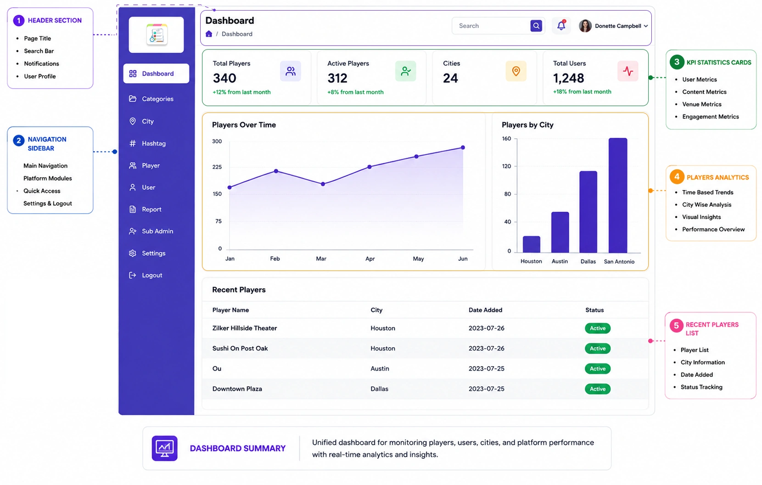The width and height of the screenshot is (762, 485).
Task: Expand the Donette Campbell profile dropdown
Action: pos(646,26)
